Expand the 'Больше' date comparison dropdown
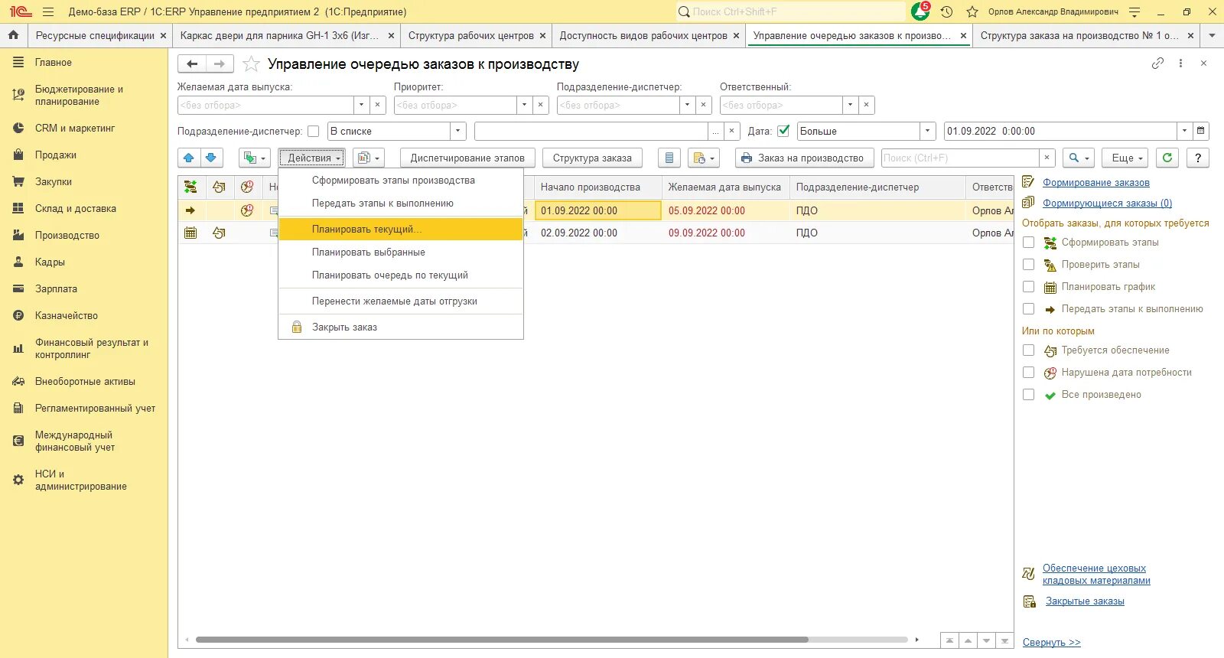1224x658 pixels. pyautogui.click(x=927, y=131)
